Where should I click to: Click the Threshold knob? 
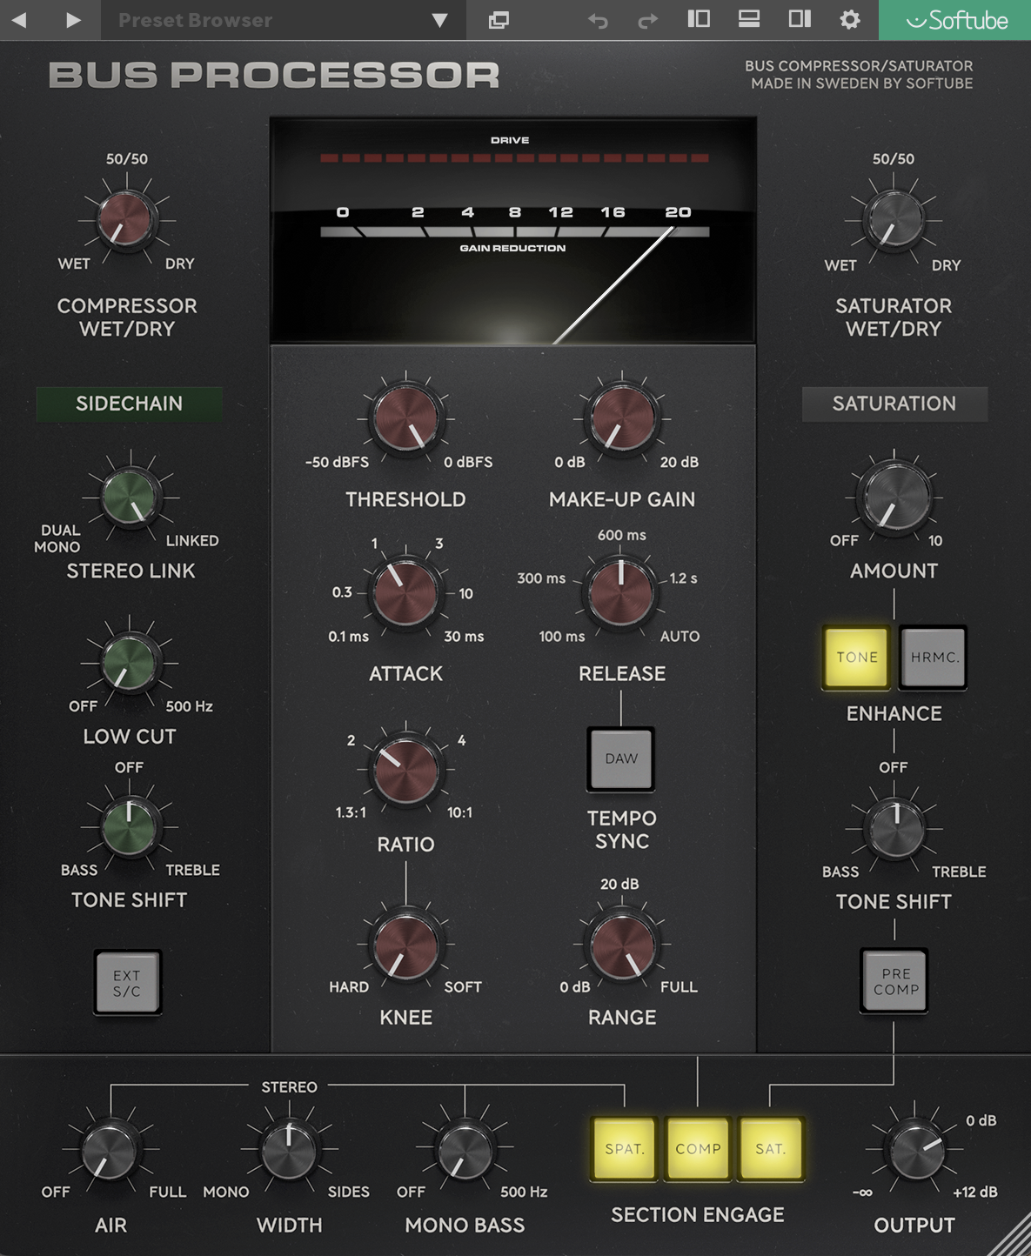tap(405, 418)
